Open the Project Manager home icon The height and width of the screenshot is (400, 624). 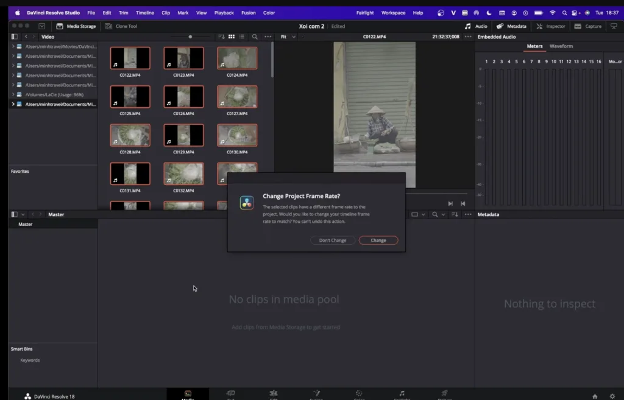(595, 396)
